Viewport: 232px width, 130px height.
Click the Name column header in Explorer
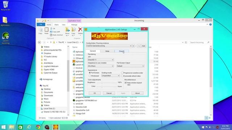pos(75,47)
